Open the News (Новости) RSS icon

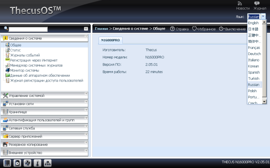point(240,3)
